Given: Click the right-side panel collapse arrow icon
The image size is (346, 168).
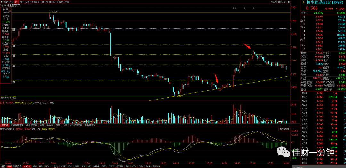Looking at the screenshot, I should 289,2.
